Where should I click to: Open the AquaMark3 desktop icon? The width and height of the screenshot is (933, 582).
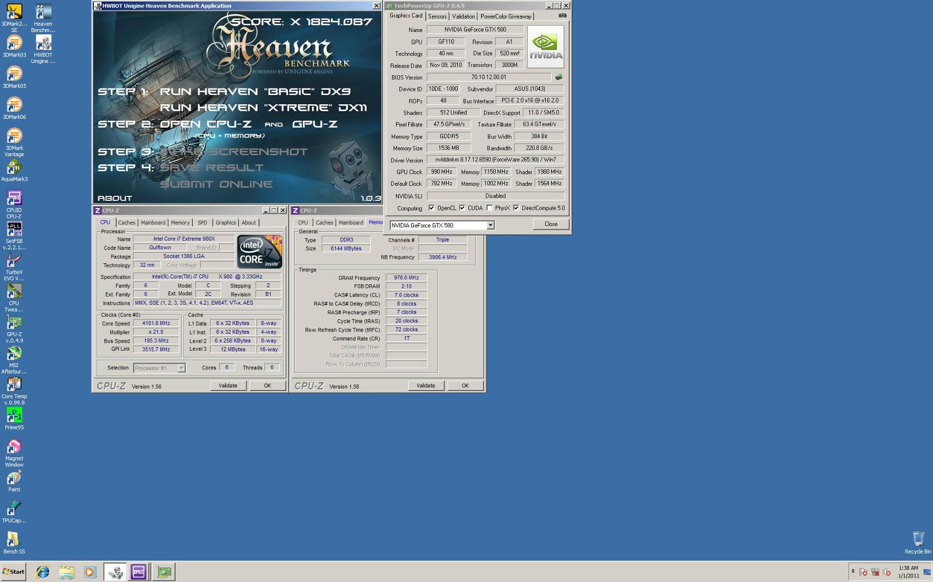14,171
